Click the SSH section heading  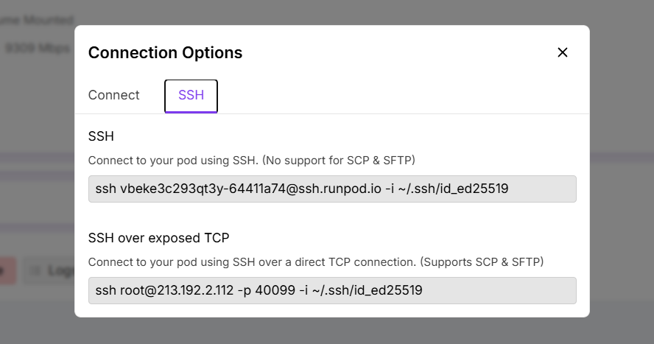(x=101, y=136)
